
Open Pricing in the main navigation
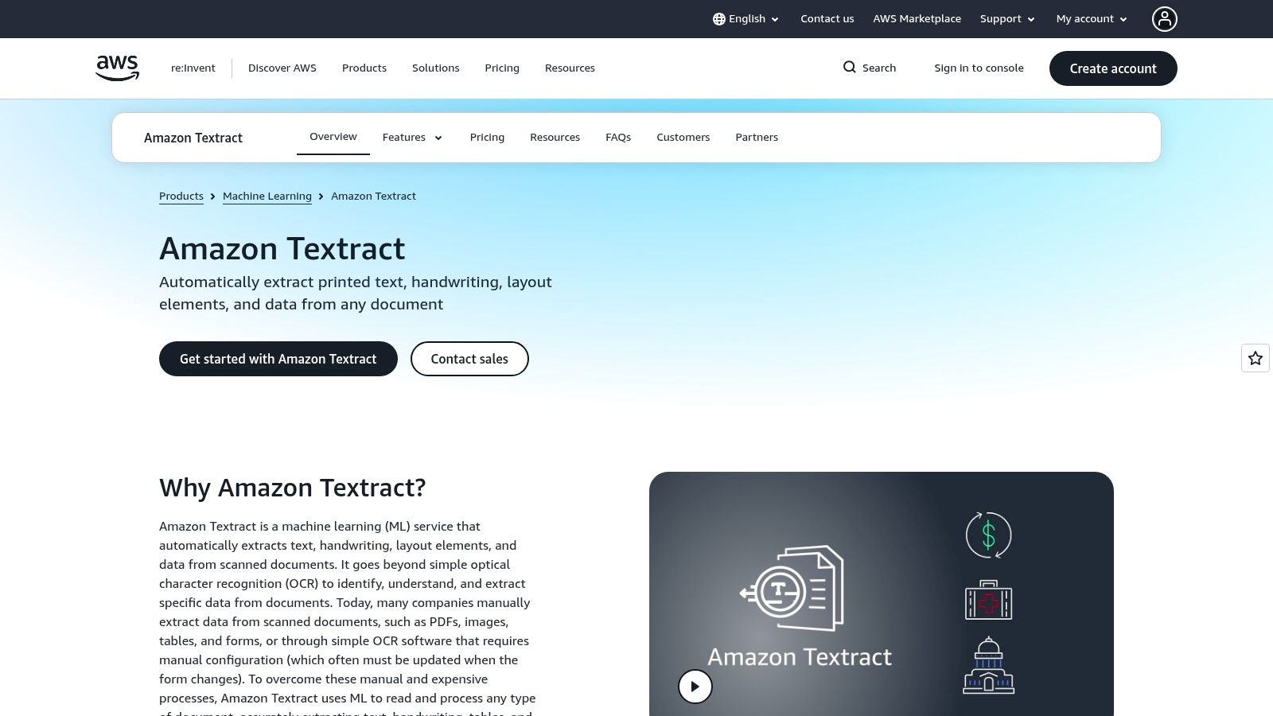[502, 68]
